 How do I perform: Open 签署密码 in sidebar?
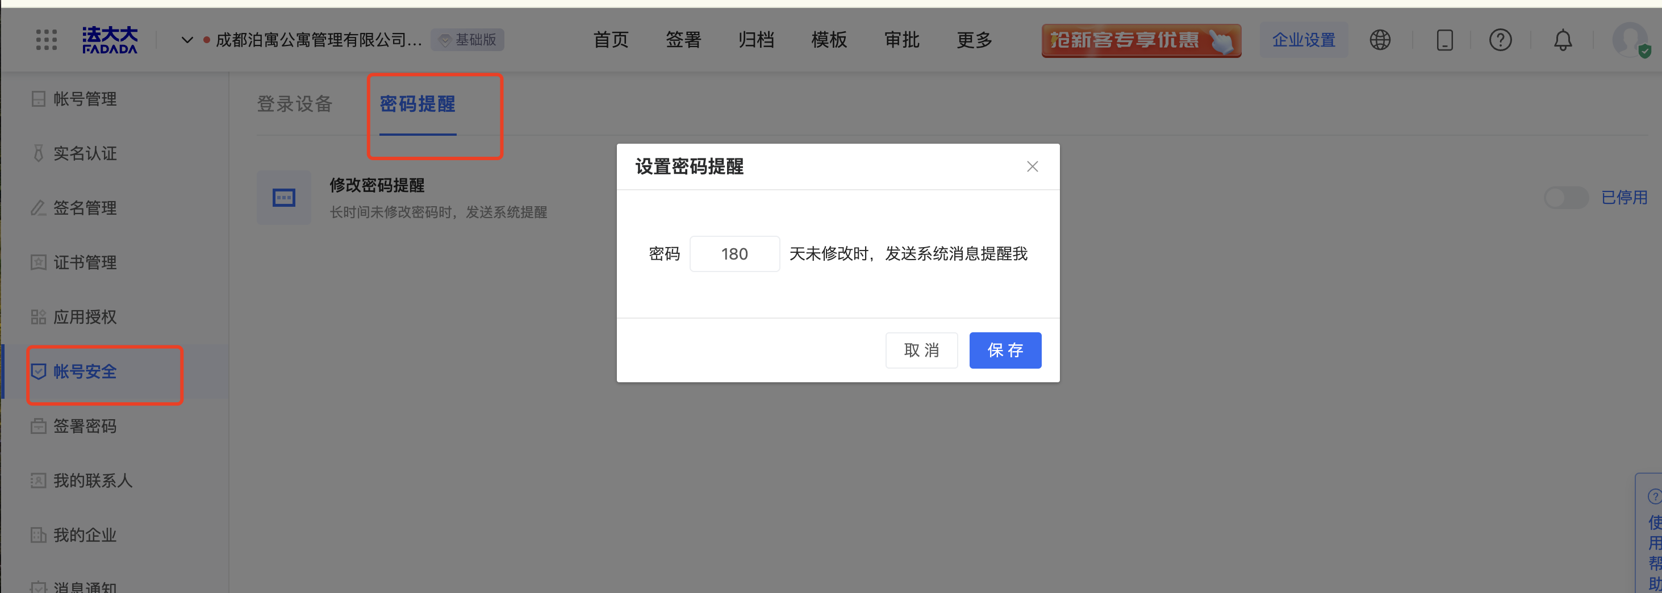coord(85,426)
